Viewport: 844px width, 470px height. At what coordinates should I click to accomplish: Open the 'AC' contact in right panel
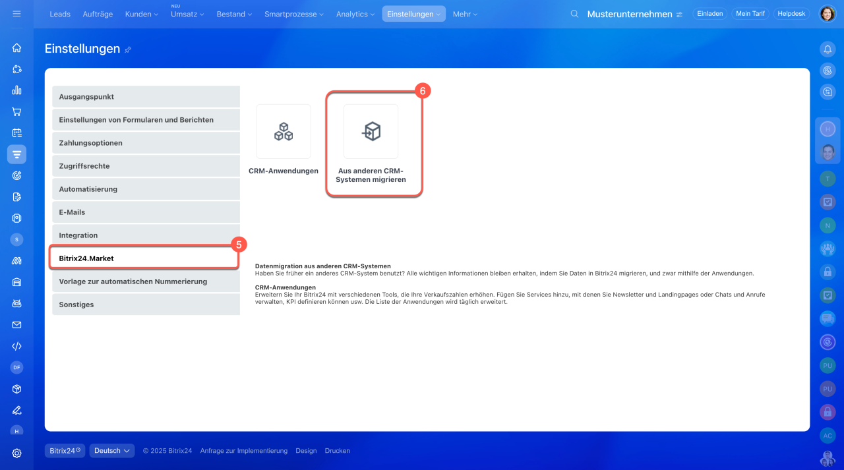pos(828,435)
